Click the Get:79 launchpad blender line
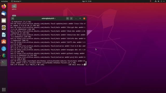166x93 pixels. click(x=48, y=62)
